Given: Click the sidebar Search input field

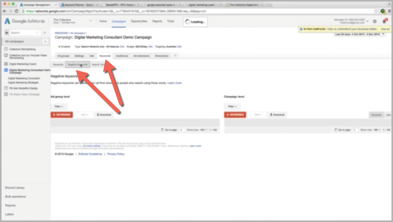Looking at the screenshot, I should [x=24, y=33].
